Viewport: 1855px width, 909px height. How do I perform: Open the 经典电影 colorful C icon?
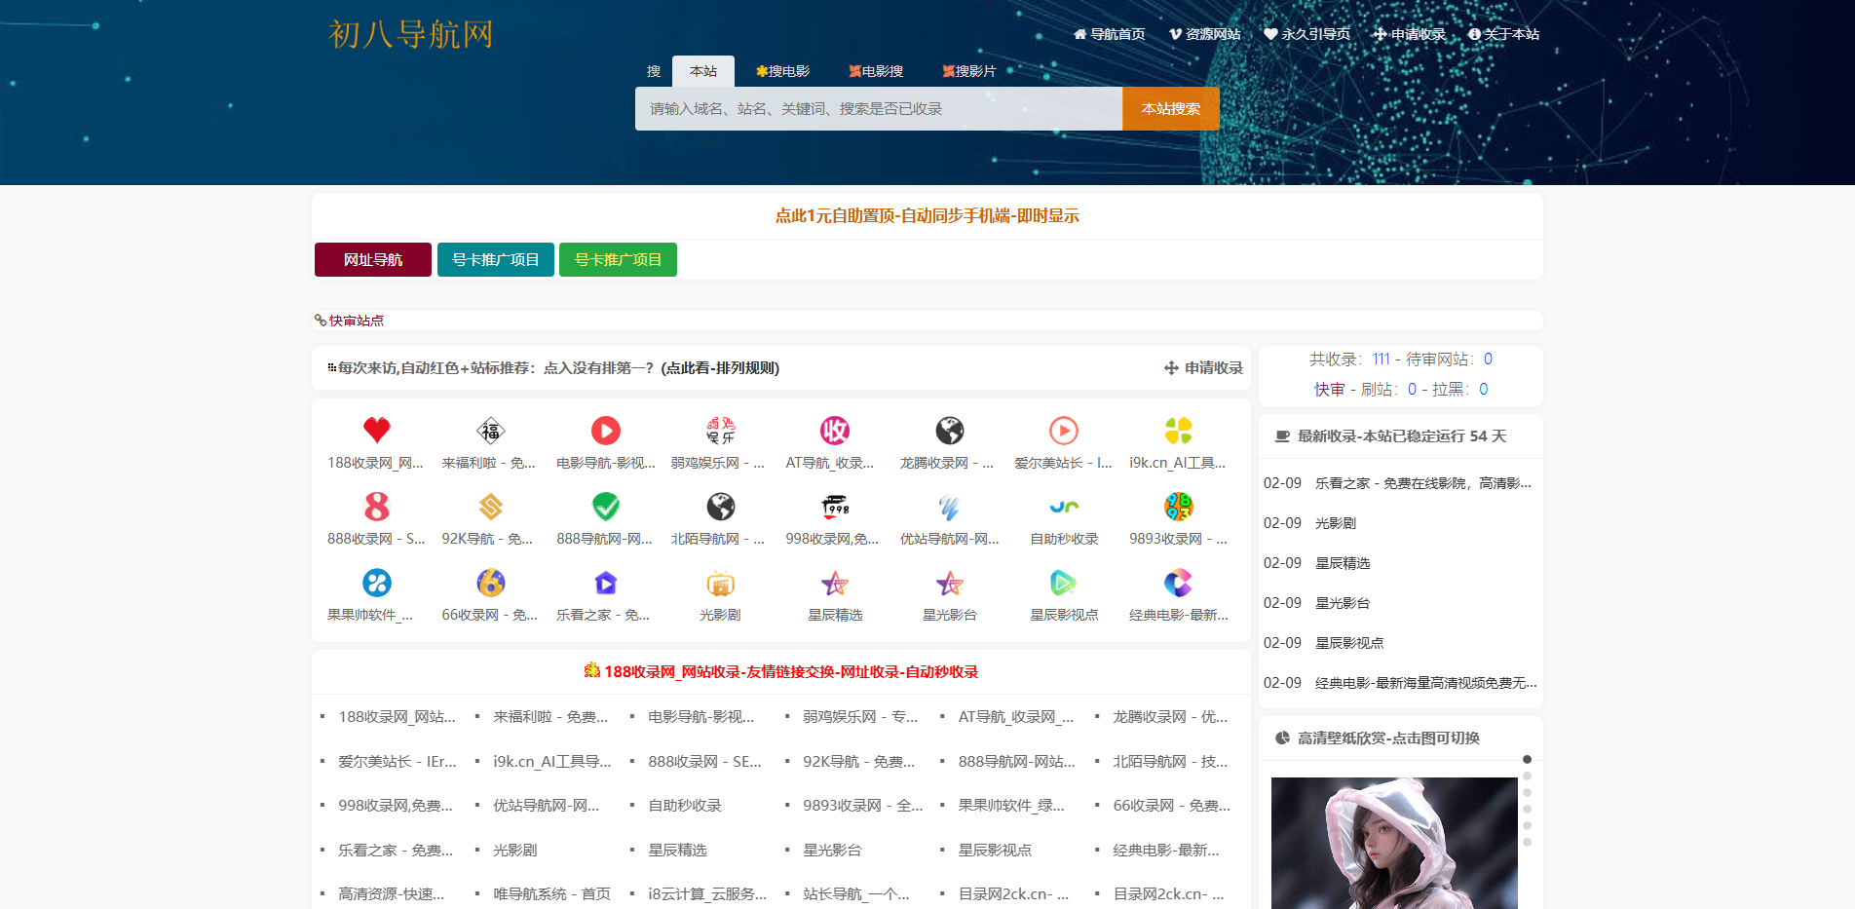(1178, 583)
